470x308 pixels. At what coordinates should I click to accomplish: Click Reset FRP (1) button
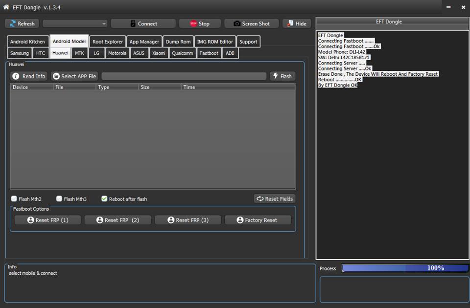click(47, 220)
